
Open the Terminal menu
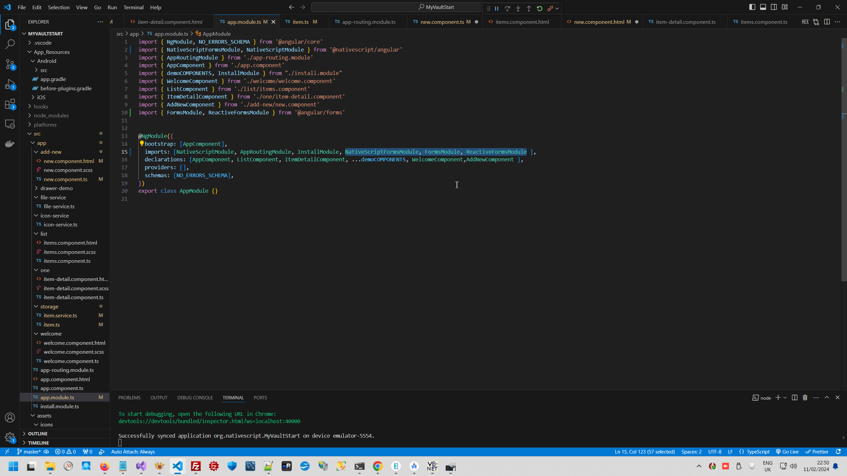(133, 7)
